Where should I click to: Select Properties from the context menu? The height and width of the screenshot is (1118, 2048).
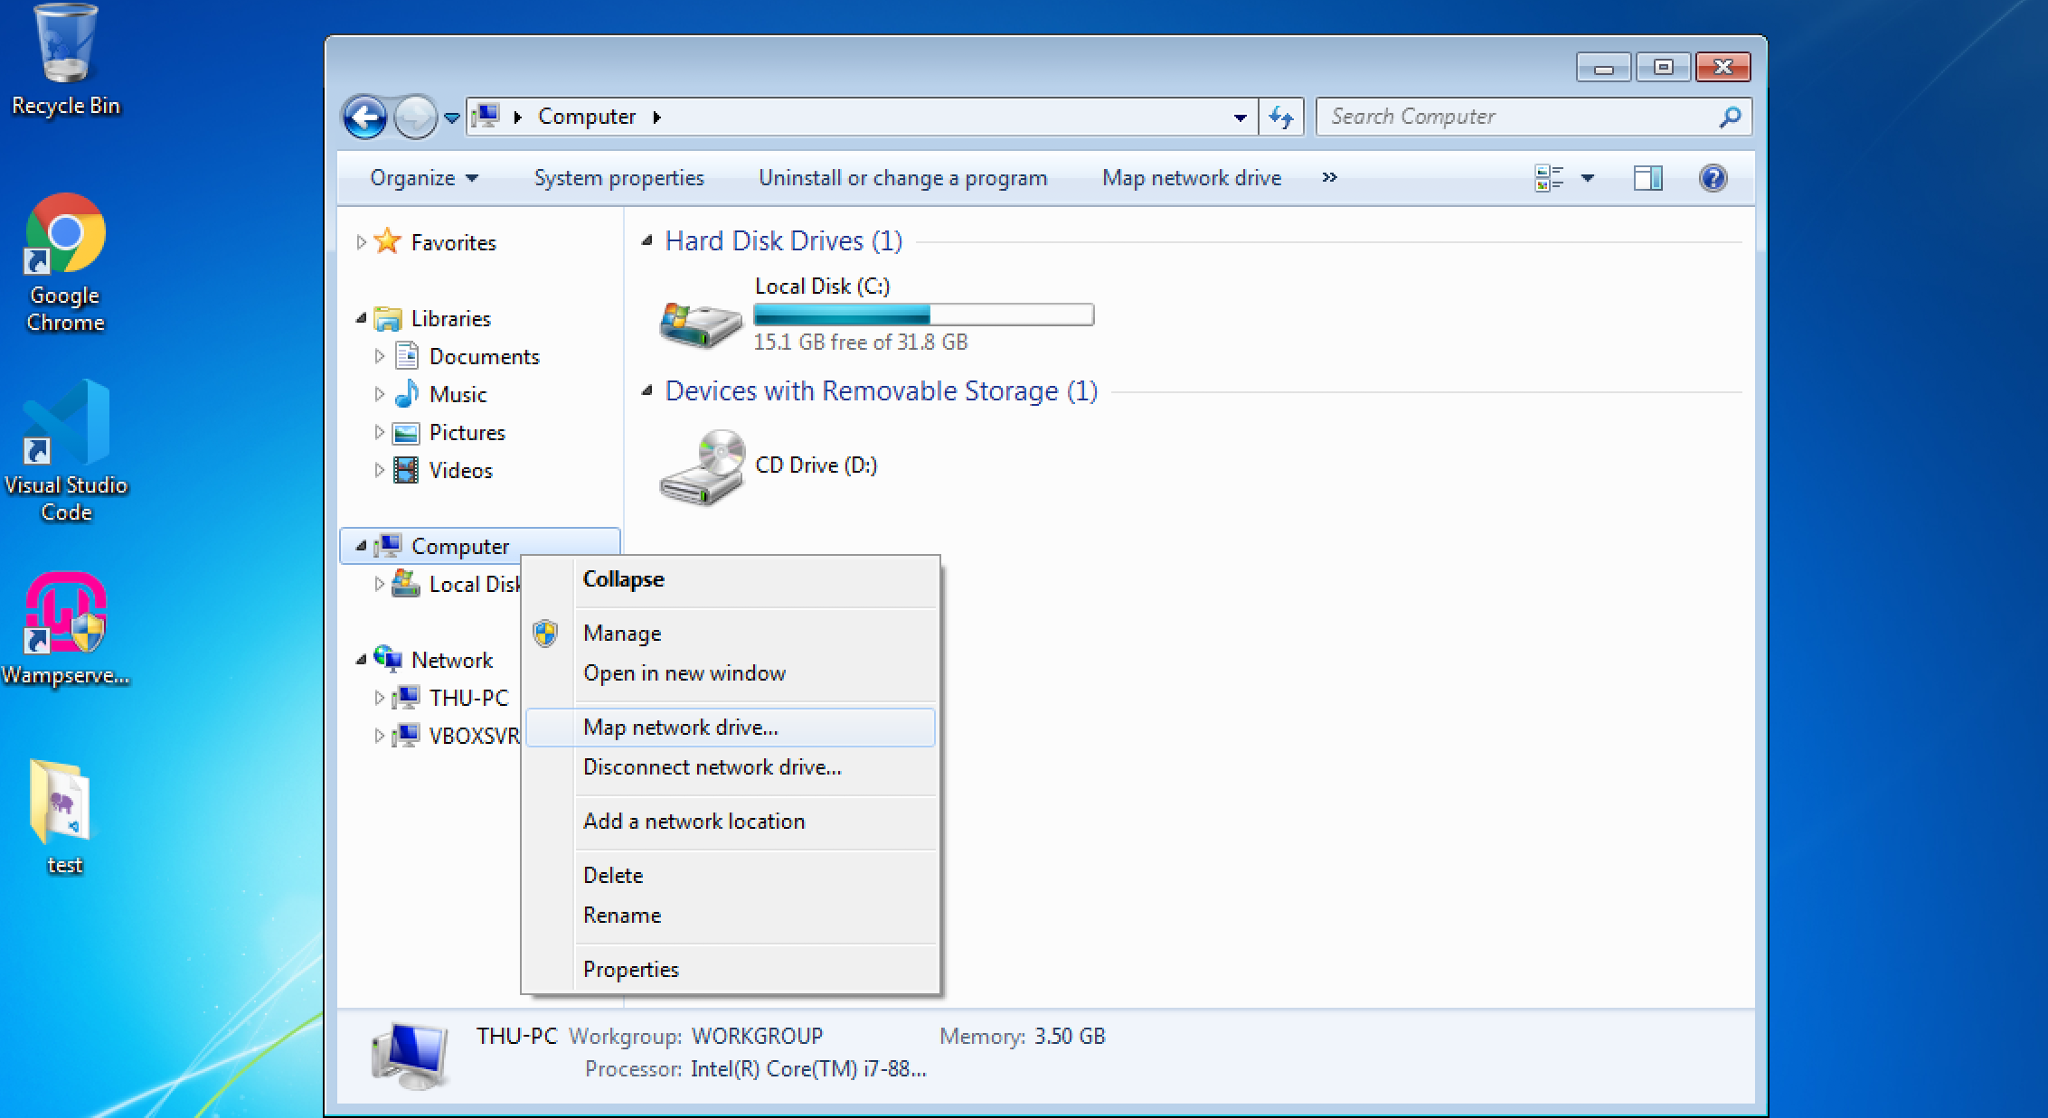click(x=630, y=970)
